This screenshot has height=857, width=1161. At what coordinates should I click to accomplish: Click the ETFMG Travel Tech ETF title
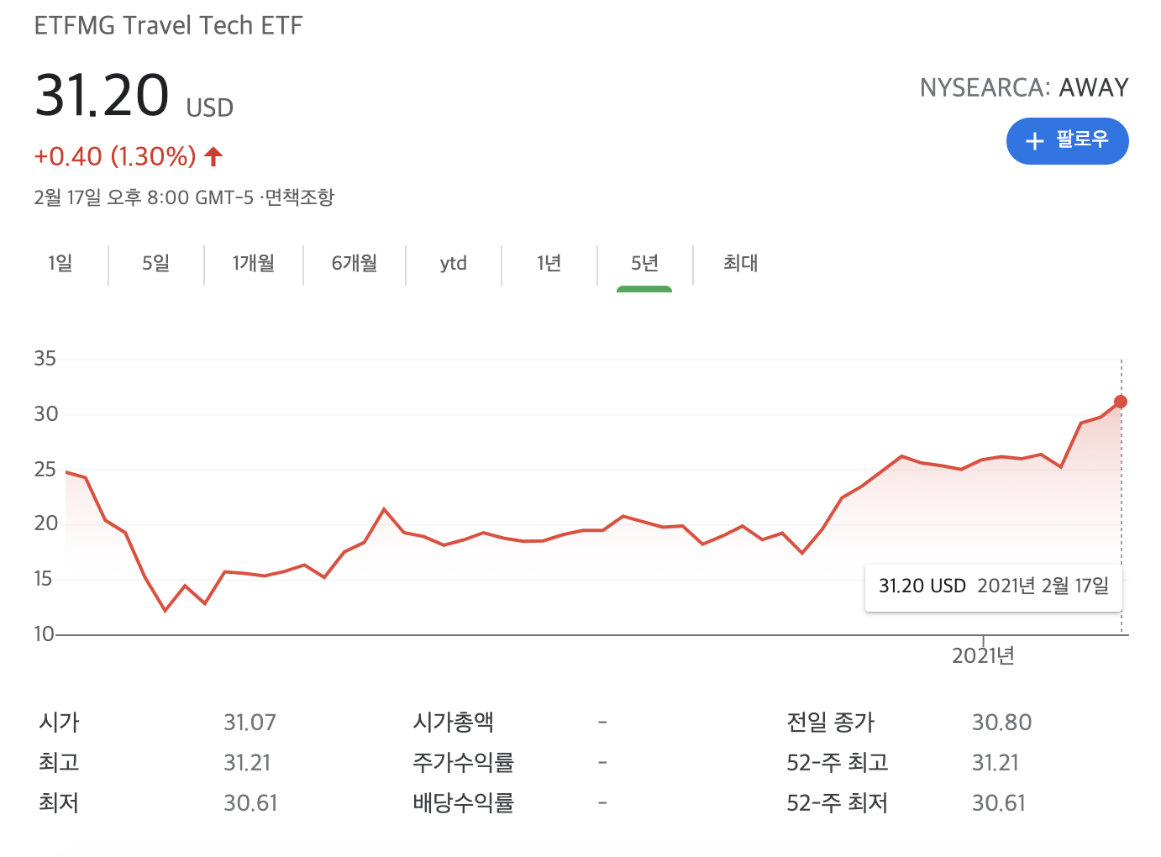168,26
